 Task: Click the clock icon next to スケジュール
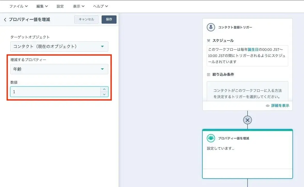tap(209, 41)
